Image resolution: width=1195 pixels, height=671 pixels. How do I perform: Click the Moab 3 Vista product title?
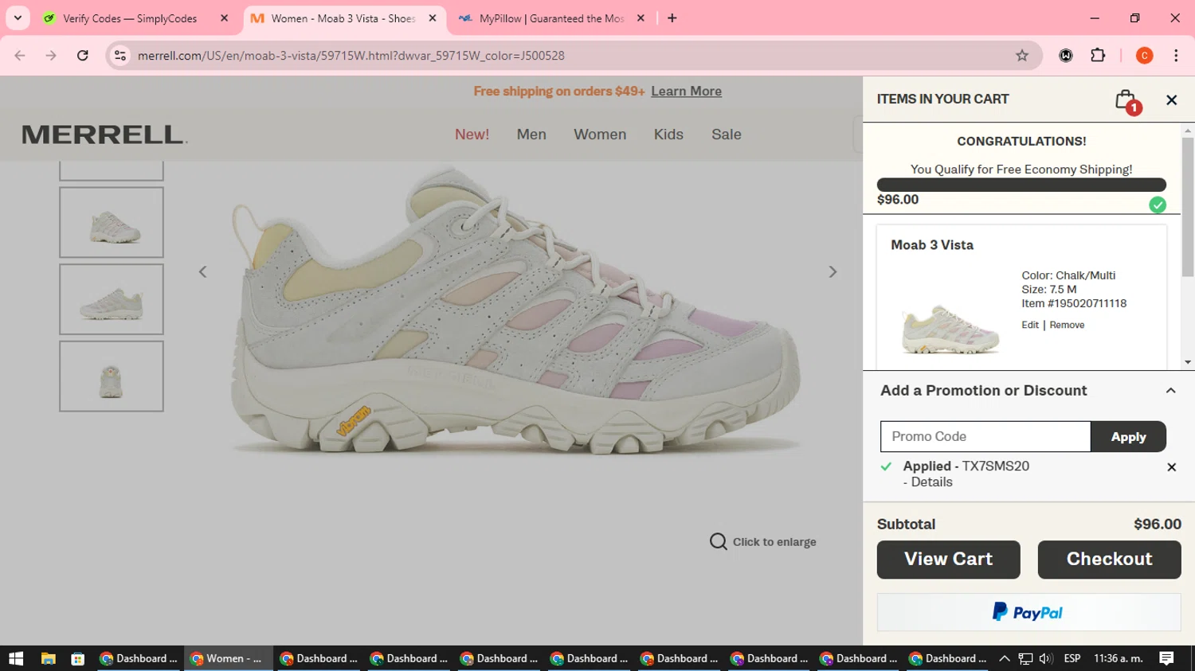[x=932, y=245]
